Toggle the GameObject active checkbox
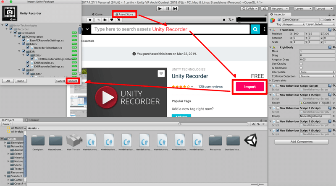The image size is (336, 186). tap(279, 20)
